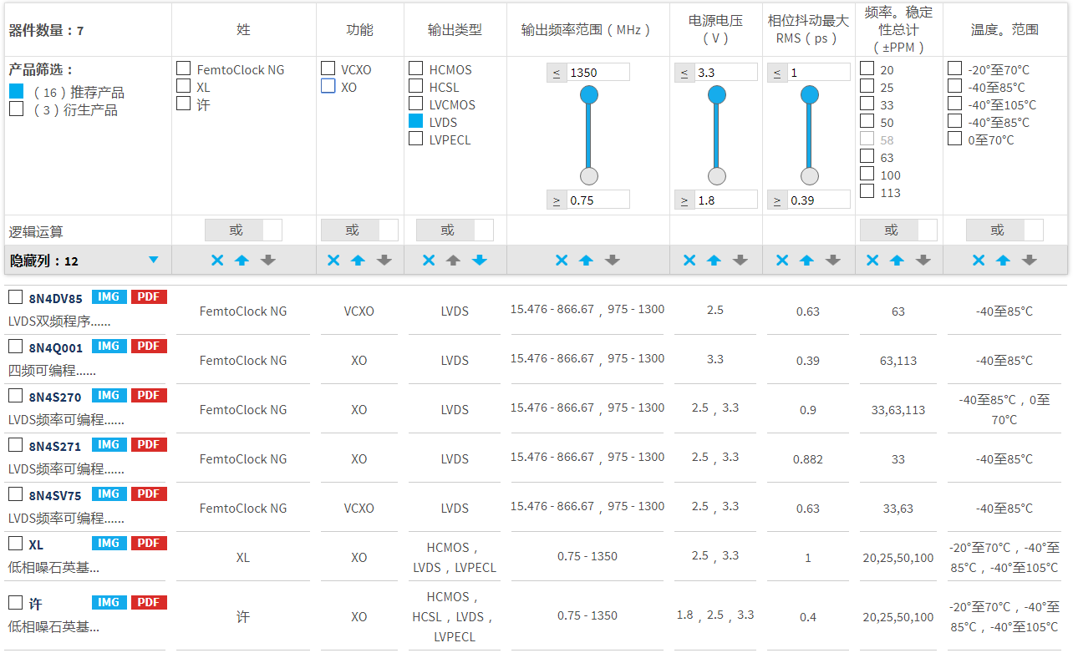Uncheck the LVDS output type filter
Viewport: 1073px width, 653px height.
(416, 121)
